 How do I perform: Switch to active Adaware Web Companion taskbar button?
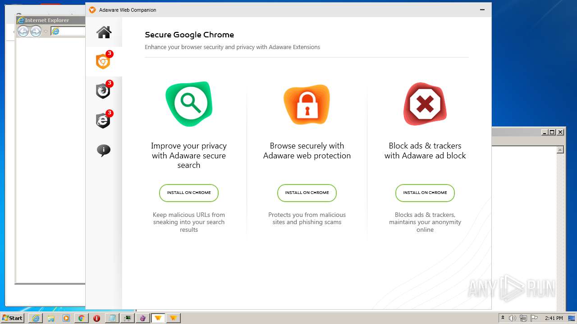pyautogui.click(x=158, y=318)
